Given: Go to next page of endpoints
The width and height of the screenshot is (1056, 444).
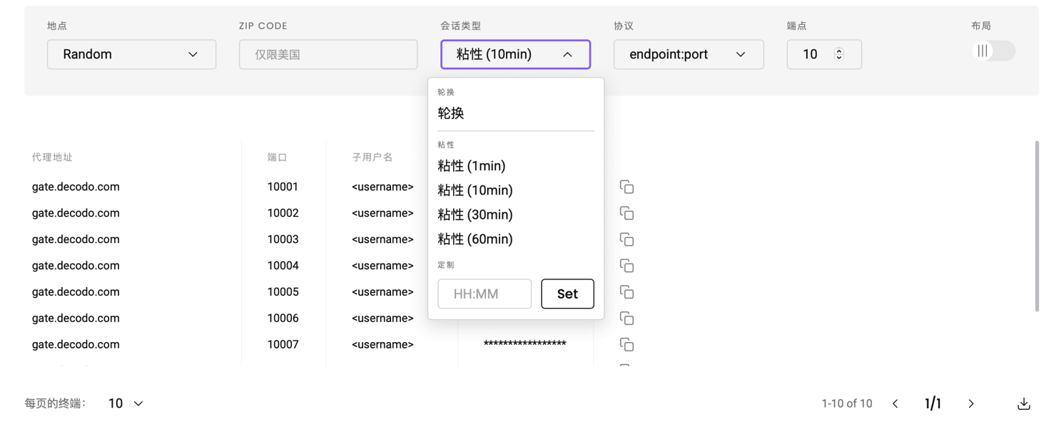Looking at the screenshot, I should coord(971,404).
